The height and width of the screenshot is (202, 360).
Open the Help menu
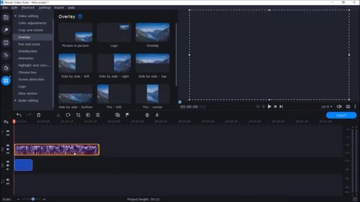[71, 7]
